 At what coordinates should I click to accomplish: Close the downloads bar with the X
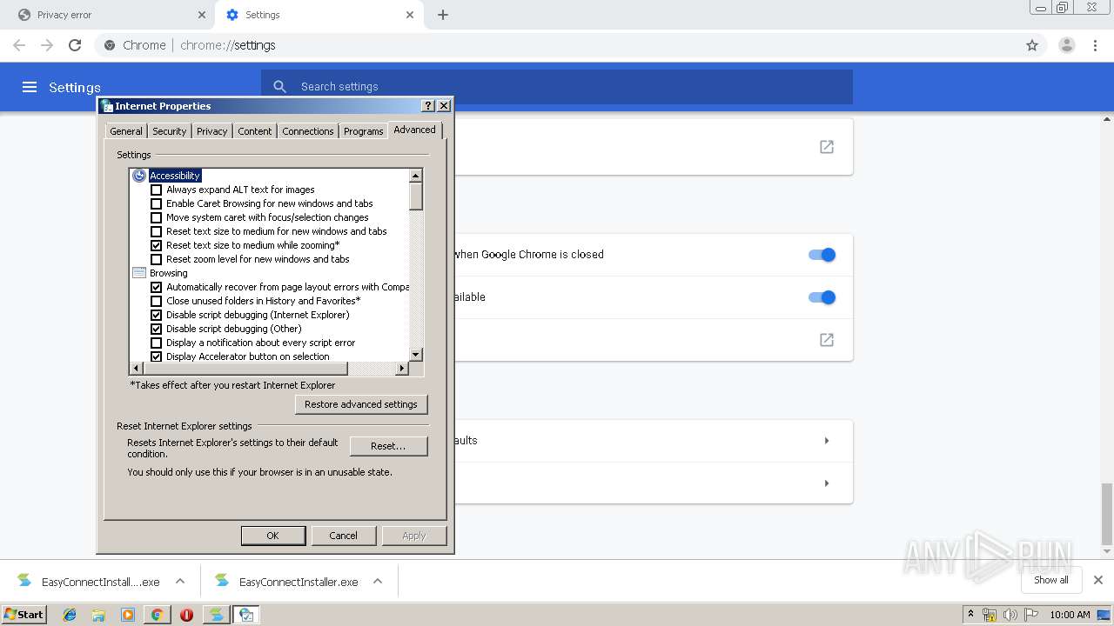1098,580
